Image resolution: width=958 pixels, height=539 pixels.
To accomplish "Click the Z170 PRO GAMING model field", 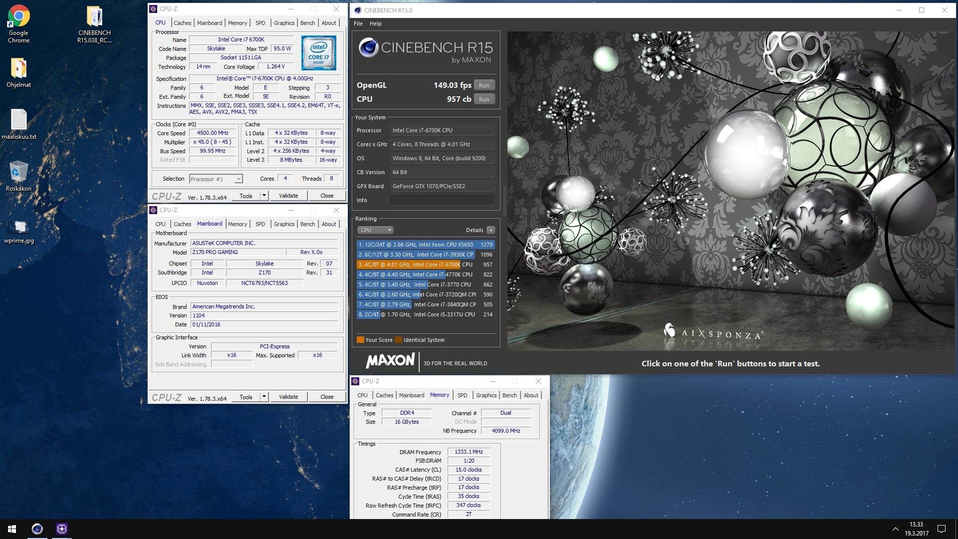I will click(238, 253).
